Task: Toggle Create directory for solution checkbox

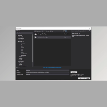Action: 71,74
